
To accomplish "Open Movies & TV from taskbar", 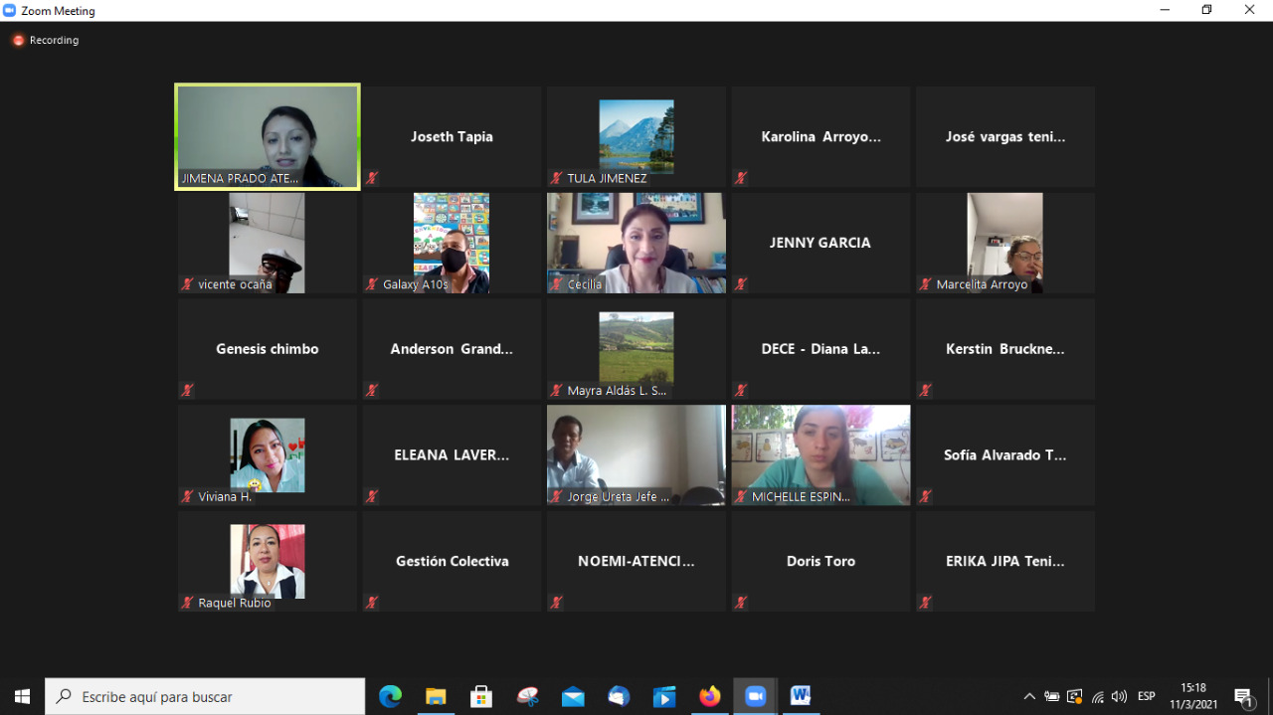I will pos(664,697).
